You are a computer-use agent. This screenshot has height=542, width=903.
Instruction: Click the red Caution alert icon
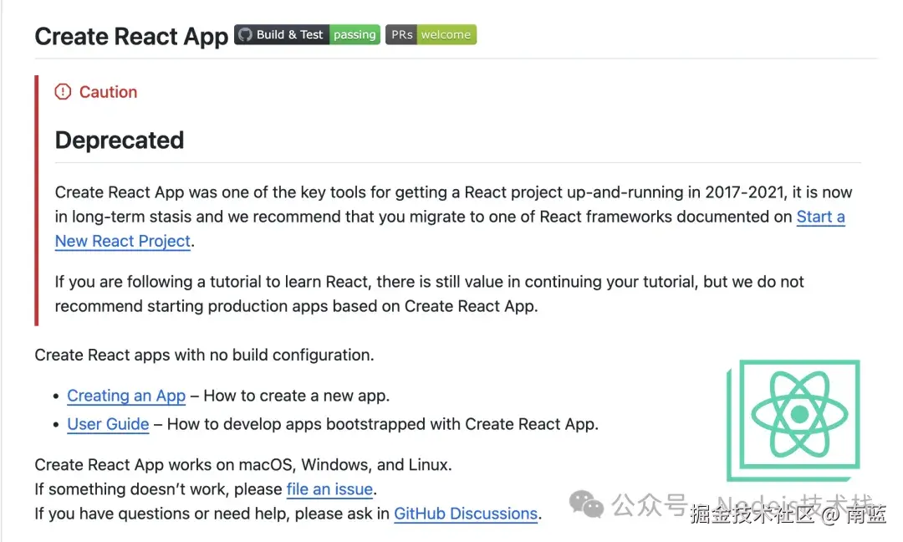pyautogui.click(x=63, y=92)
